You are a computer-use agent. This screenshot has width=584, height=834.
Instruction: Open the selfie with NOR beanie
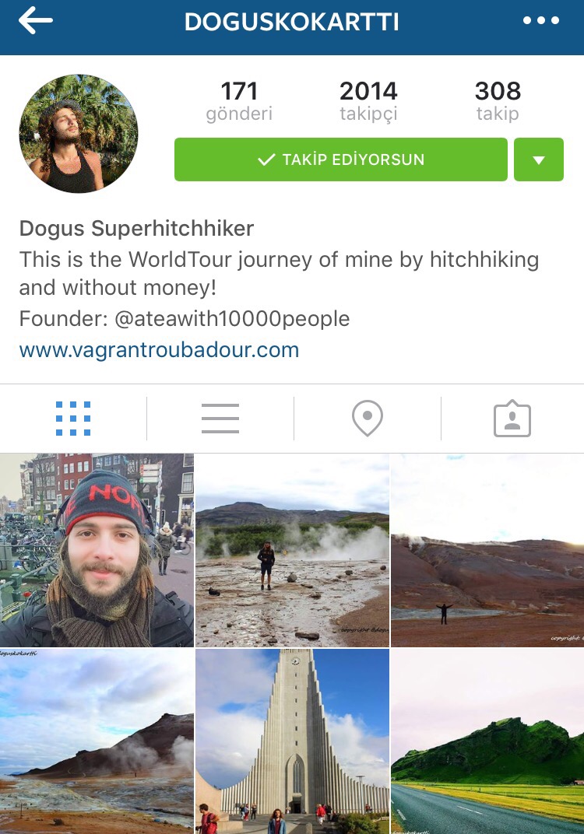pos(97,550)
